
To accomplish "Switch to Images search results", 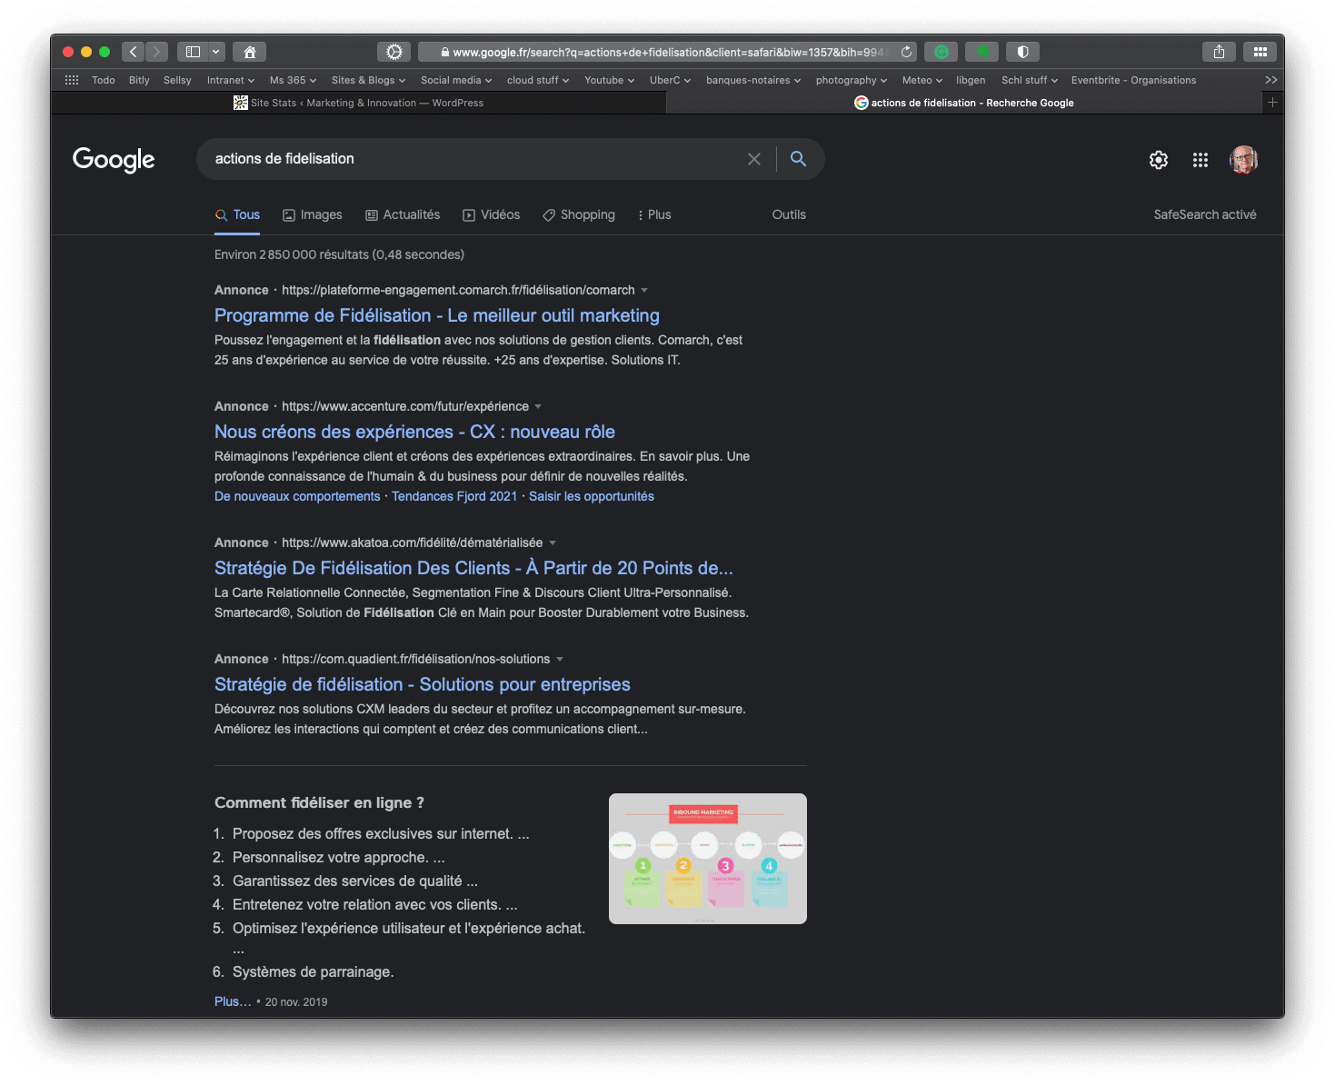I will tap(313, 214).
